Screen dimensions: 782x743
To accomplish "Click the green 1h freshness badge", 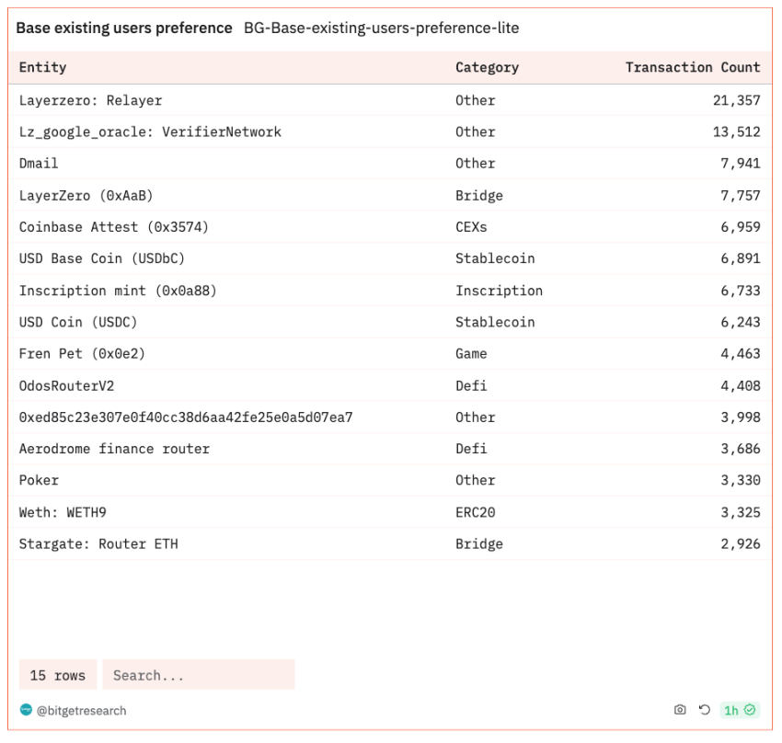I will (x=739, y=710).
